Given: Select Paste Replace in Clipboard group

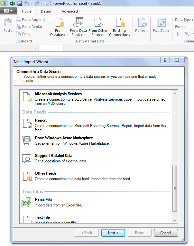Looking at the screenshot, I should click(x=30, y=27).
